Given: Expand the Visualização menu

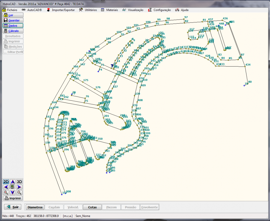Looking at the screenshot, I should 133,10.
